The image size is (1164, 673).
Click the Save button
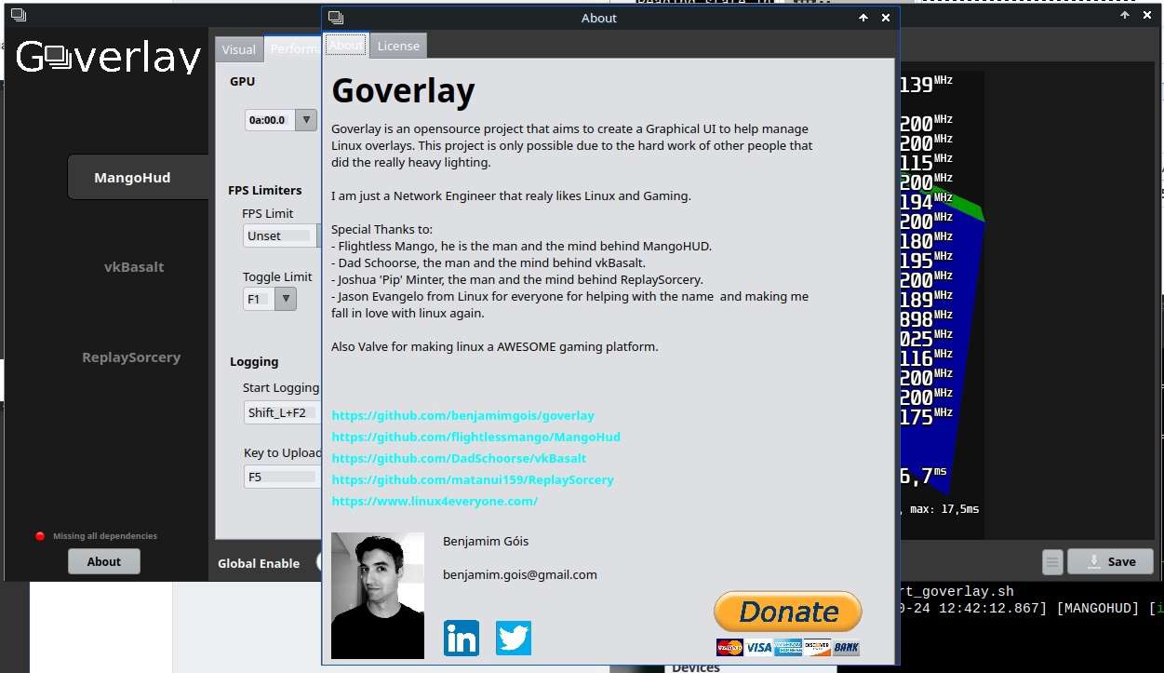[1111, 561]
